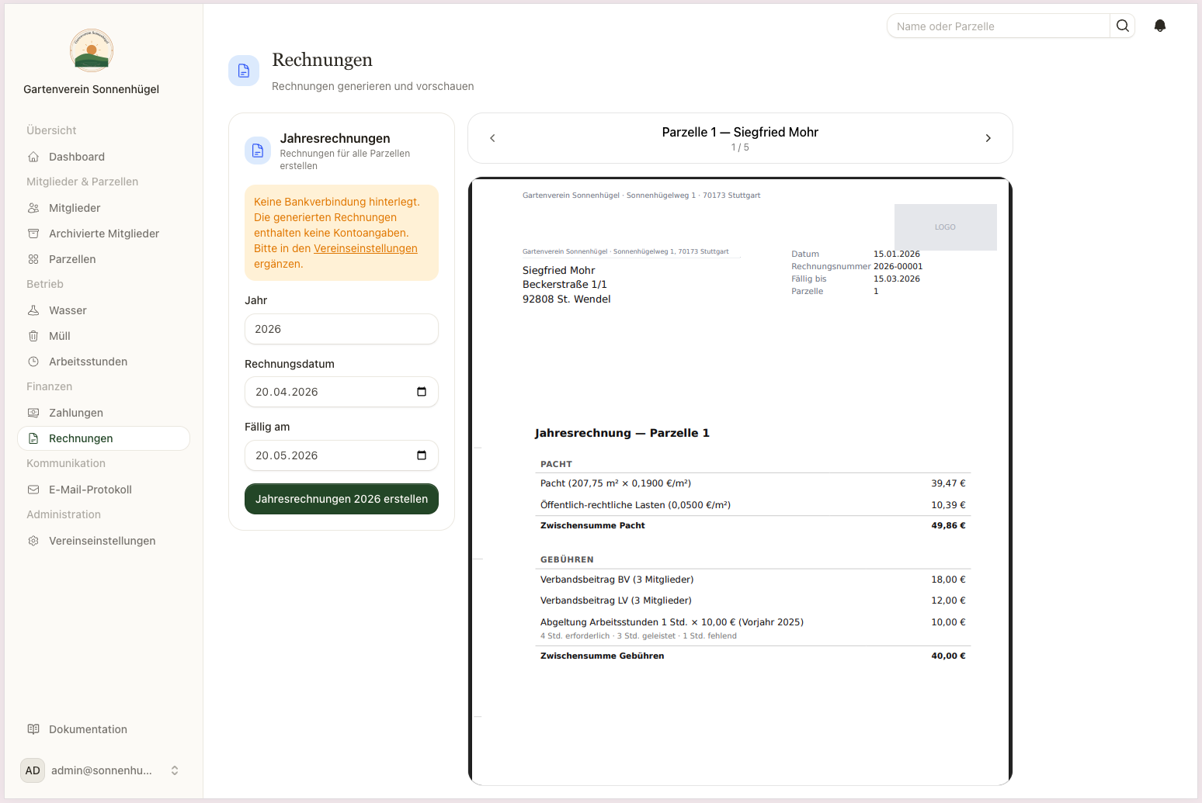Open Dashboard menu item
Viewport: 1202px width, 803px height.
coord(103,157)
